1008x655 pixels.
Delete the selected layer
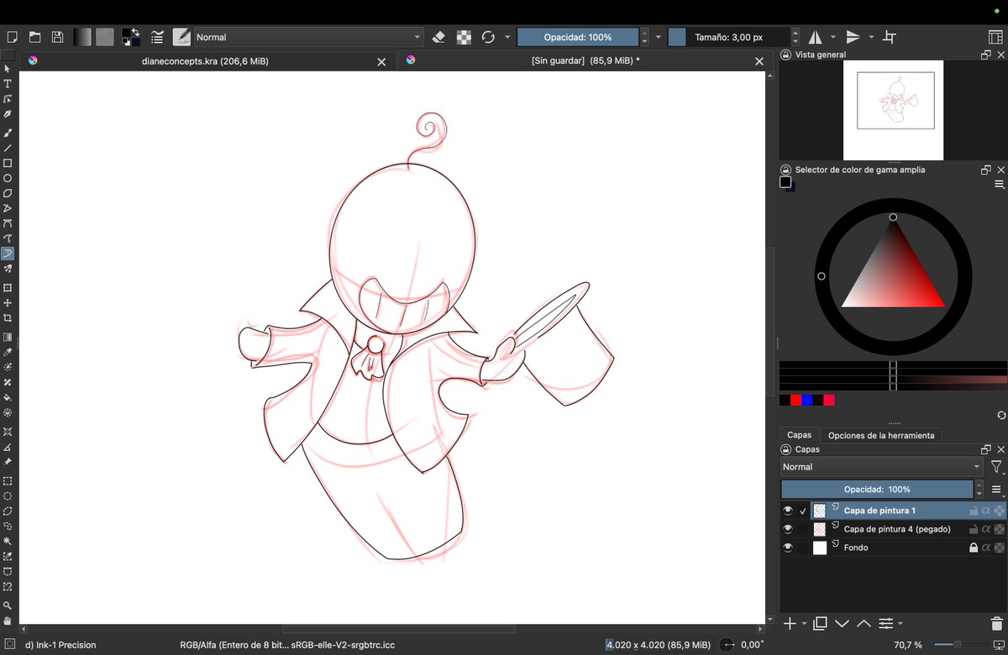[x=996, y=624]
